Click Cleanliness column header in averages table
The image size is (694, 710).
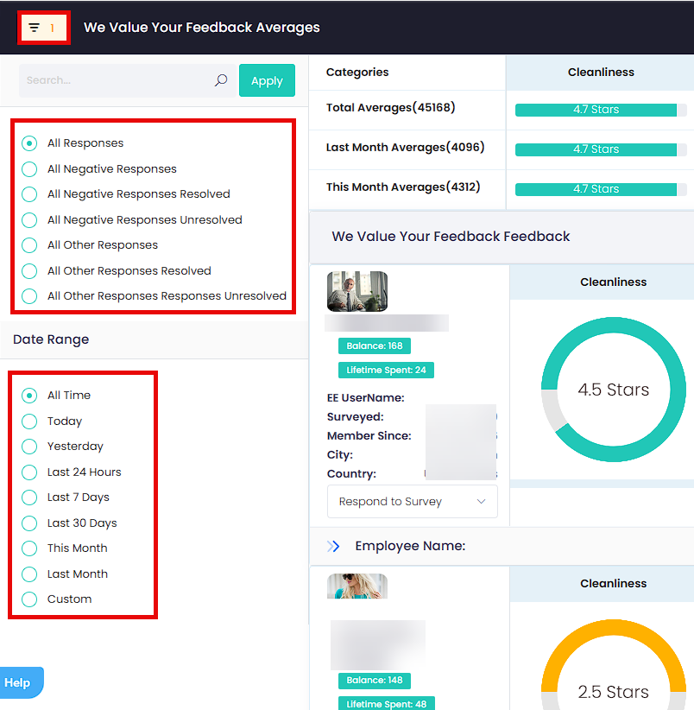[x=601, y=73]
